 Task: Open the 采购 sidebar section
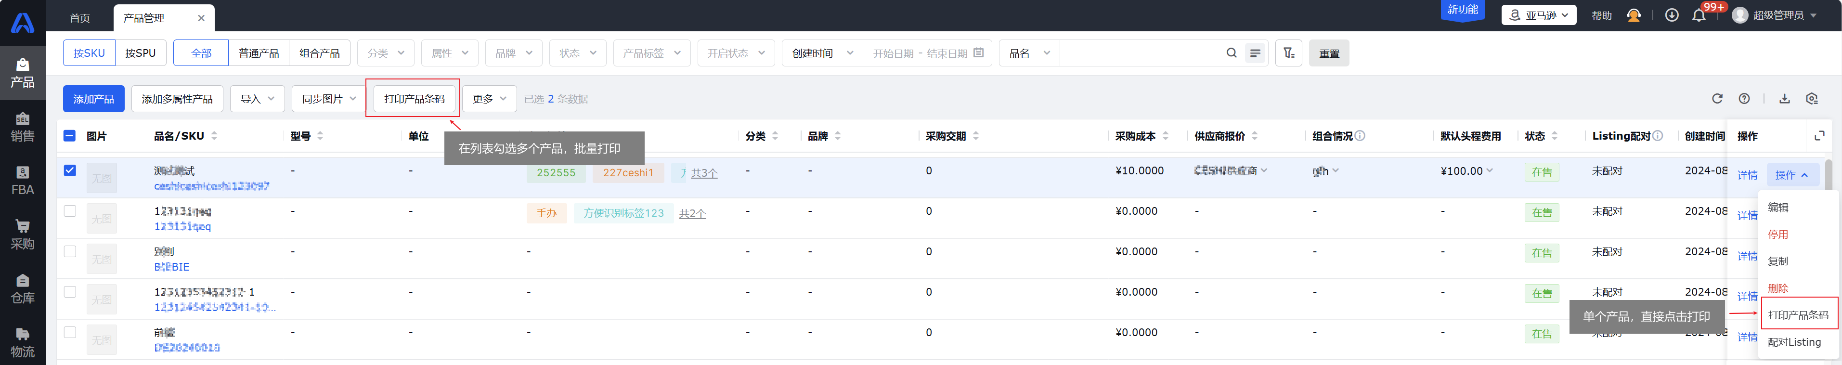(x=22, y=235)
